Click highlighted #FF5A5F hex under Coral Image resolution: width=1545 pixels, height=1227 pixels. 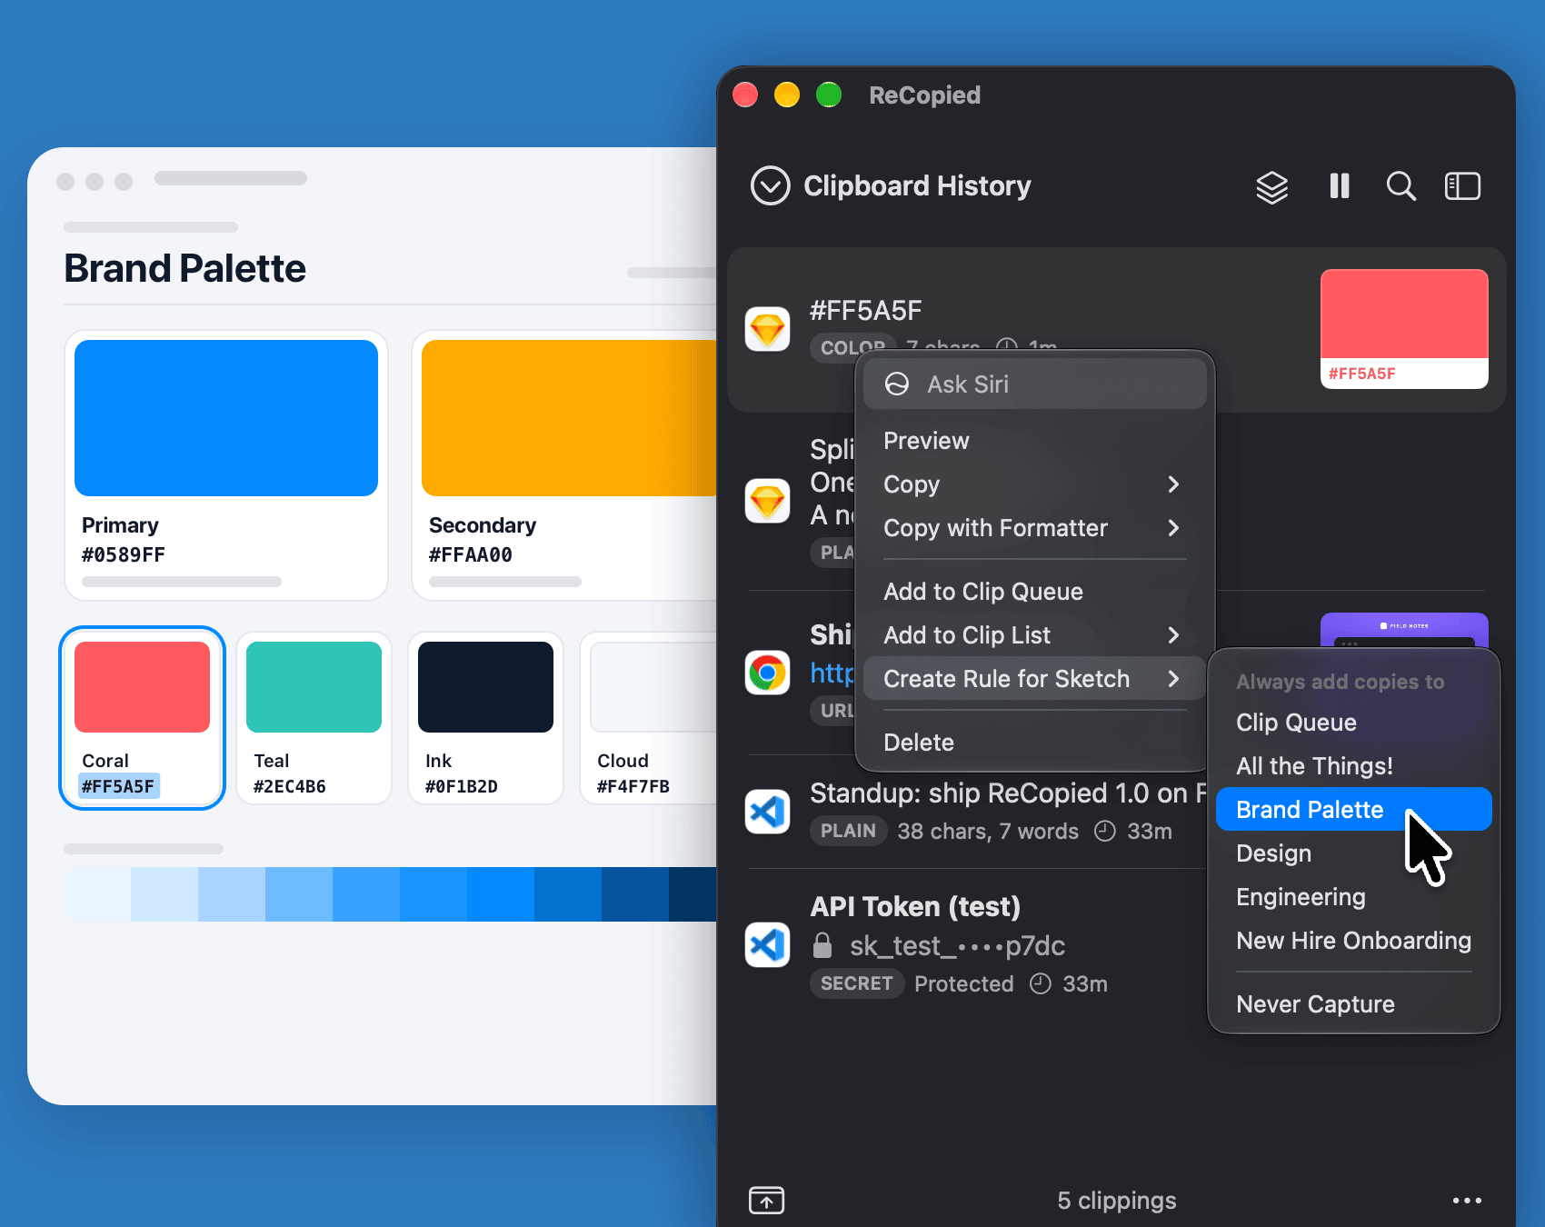tap(118, 786)
